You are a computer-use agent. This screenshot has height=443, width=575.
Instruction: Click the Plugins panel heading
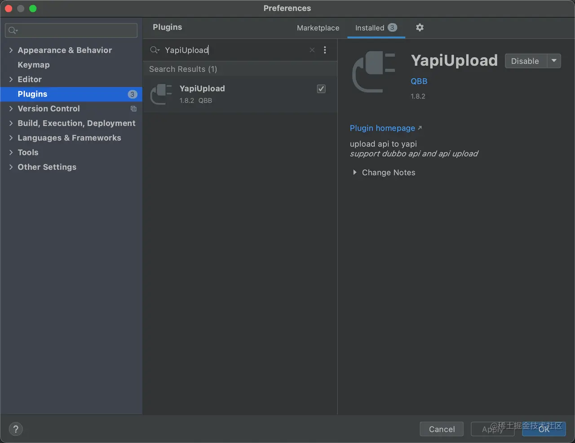[x=167, y=27]
